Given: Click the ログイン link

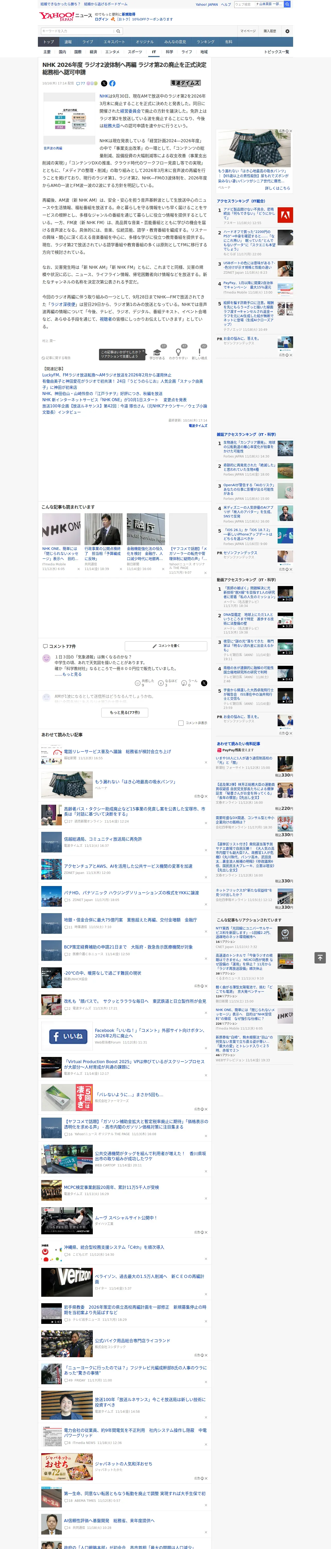Looking at the screenshot, I should tap(102, 19).
